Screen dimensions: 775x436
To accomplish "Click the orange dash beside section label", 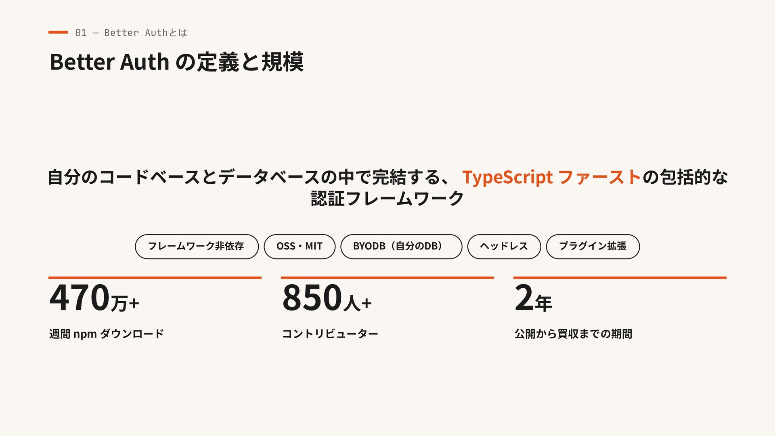I will [58, 32].
